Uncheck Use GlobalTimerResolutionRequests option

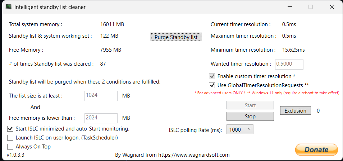(x=212, y=85)
